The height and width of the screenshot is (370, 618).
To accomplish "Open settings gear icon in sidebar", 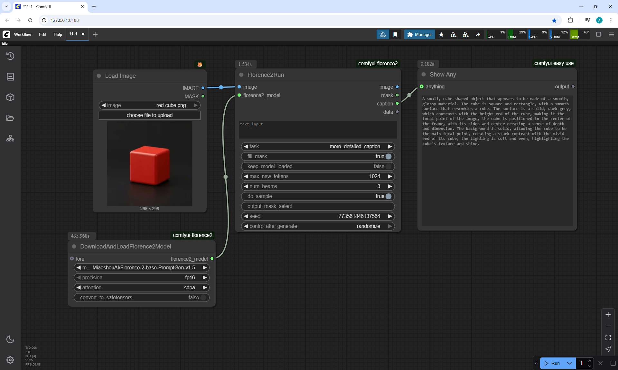I will 10,360.
